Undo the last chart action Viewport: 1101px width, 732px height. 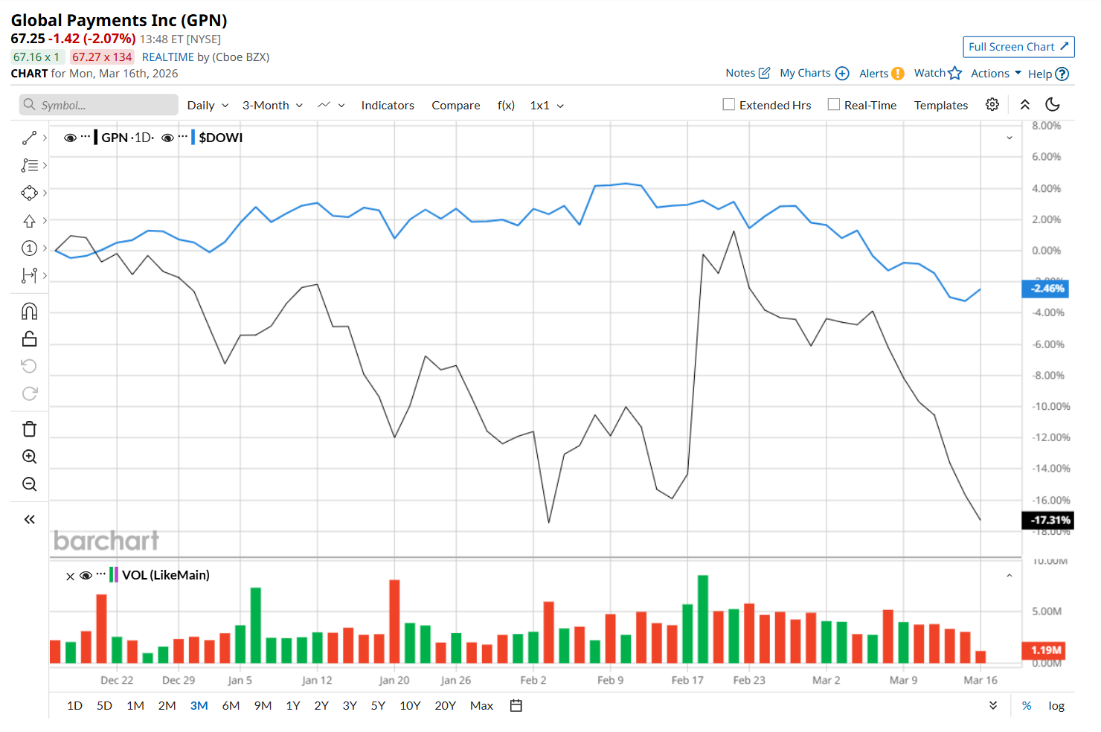(29, 365)
